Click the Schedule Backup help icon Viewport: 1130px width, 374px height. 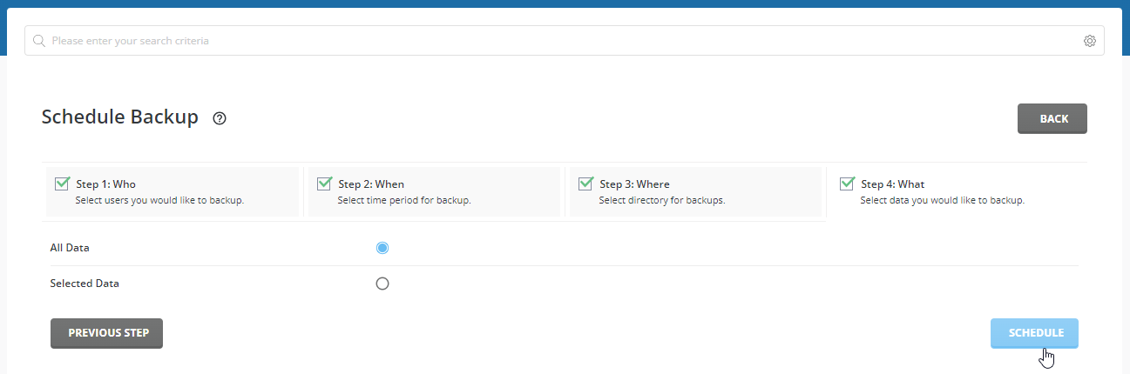click(x=220, y=118)
